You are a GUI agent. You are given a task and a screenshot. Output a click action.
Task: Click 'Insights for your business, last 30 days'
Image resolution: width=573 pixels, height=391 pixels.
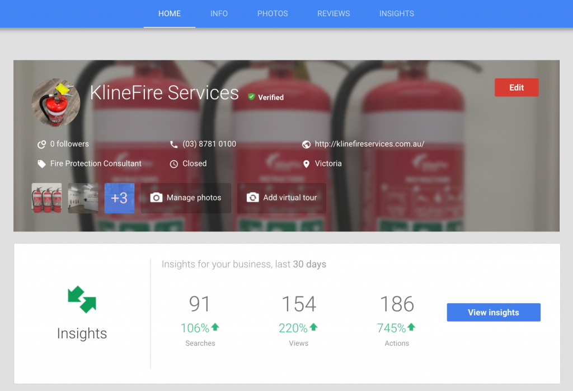point(244,264)
